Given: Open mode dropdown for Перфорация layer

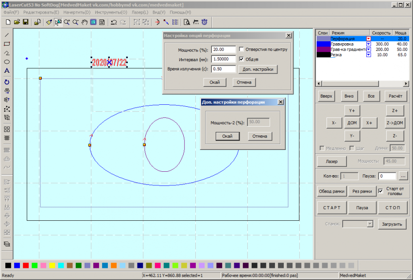Looking at the screenshot, I should click(x=368, y=38).
